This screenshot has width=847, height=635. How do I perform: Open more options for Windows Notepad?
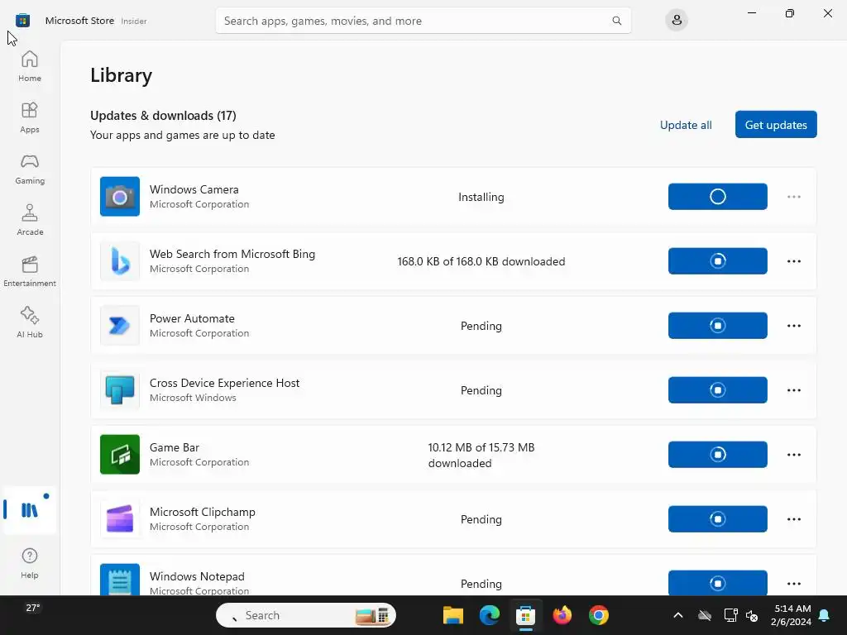click(x=793, y=583)
